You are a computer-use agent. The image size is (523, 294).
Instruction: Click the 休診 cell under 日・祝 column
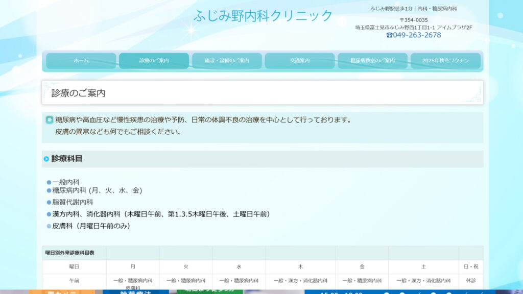pyautogui.click(x=471, y=281)
